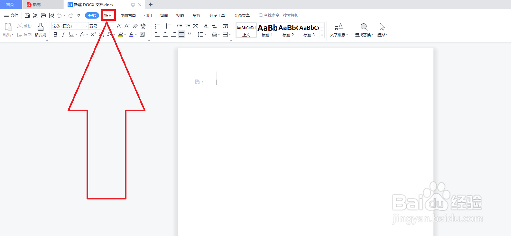Viewport: 511px width, 236px height.
Task: Toggle show paragraph marks icon
Action: point(214,26)
